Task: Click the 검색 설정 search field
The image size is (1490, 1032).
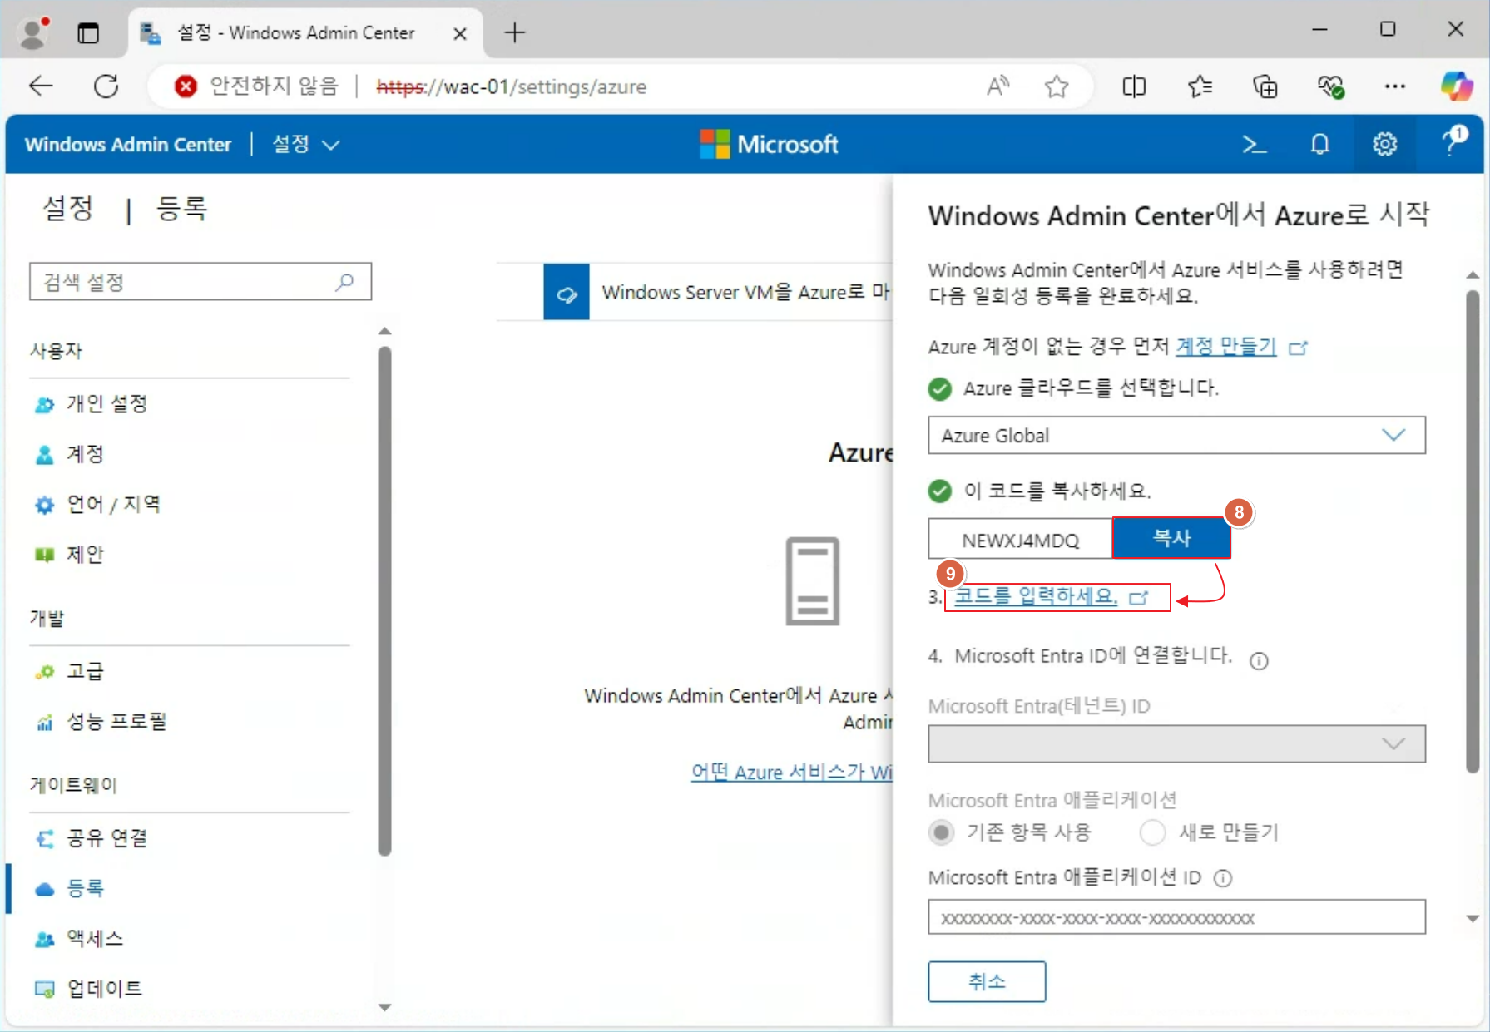Action: point(200,282)
